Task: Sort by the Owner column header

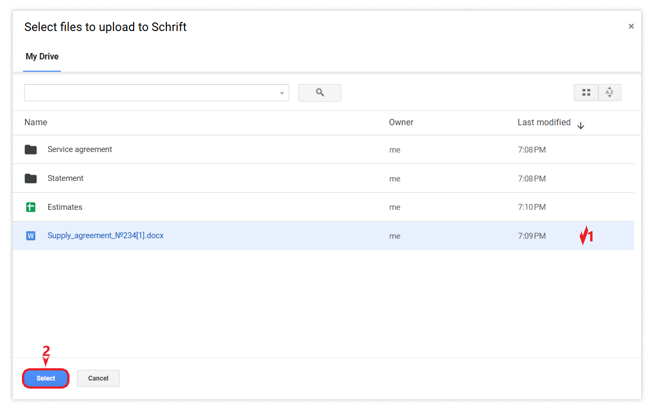Action: [x=401, y=123]
